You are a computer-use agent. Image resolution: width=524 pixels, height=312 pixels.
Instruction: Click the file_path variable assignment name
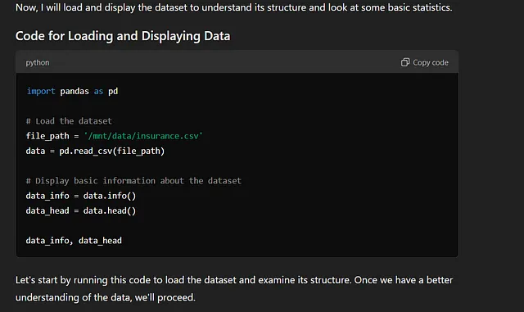(x=47, y=136)
